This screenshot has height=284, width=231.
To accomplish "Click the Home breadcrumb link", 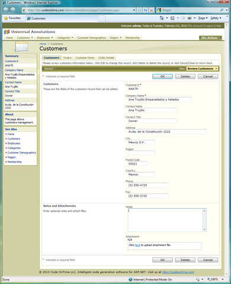I will point(43,44).
